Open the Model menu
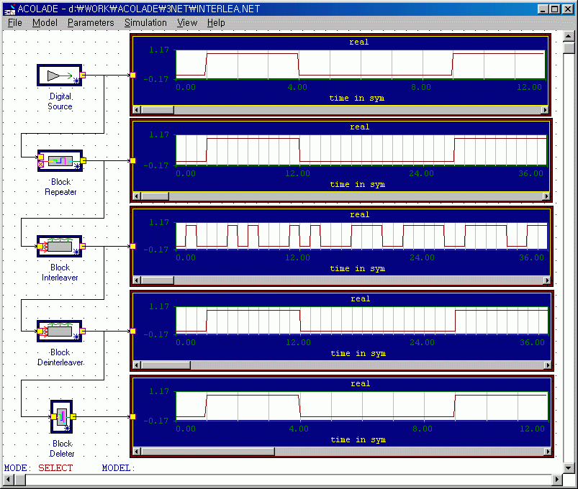 pos(45,23)
